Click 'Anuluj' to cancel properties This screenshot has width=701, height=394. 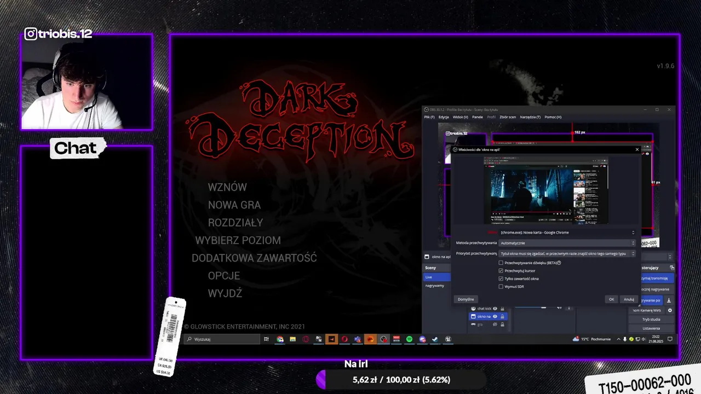point(629,299)
